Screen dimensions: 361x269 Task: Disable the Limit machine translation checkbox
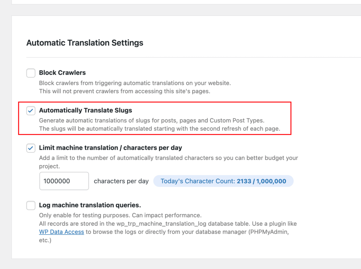tap(31, 148)
